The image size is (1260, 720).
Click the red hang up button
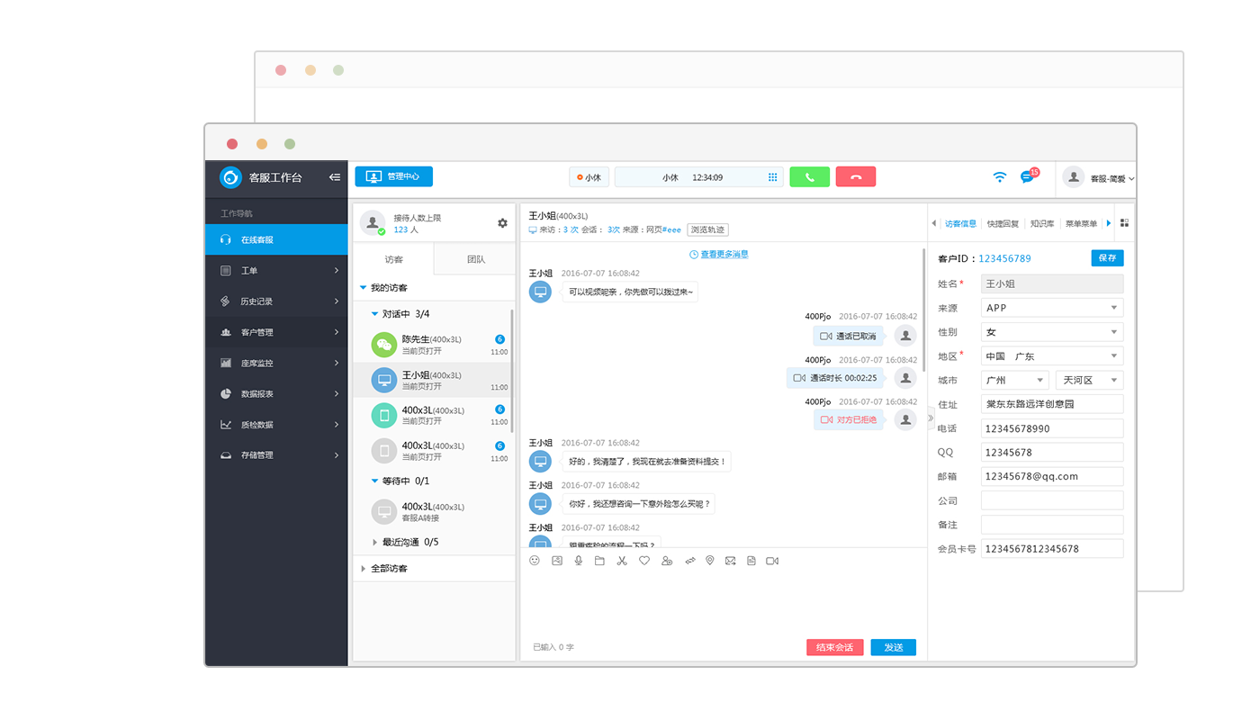tap(855, 177)
